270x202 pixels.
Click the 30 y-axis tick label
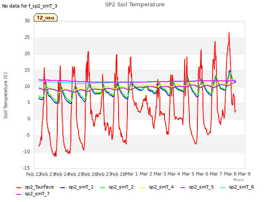pyautogui.click(x=27, y=21)
